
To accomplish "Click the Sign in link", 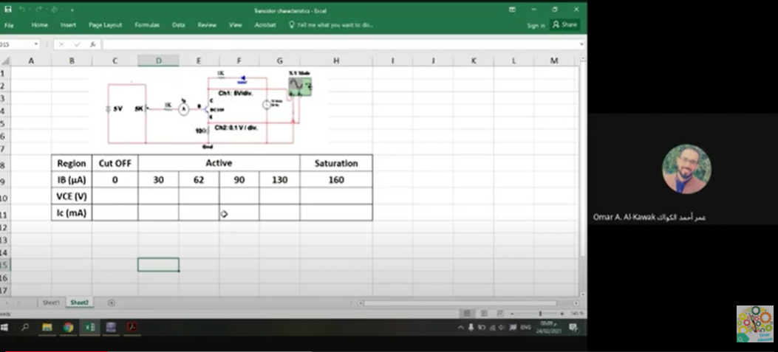I will point(536,25).
